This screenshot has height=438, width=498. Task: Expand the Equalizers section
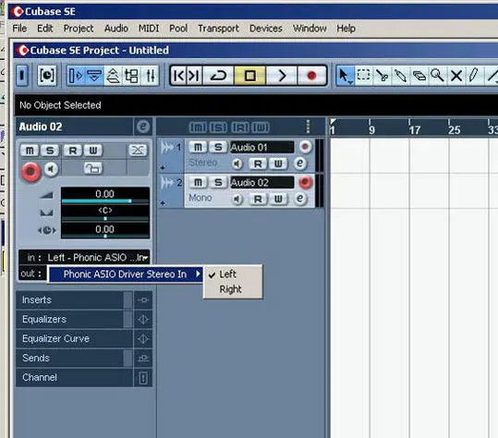tap(74, 319)
